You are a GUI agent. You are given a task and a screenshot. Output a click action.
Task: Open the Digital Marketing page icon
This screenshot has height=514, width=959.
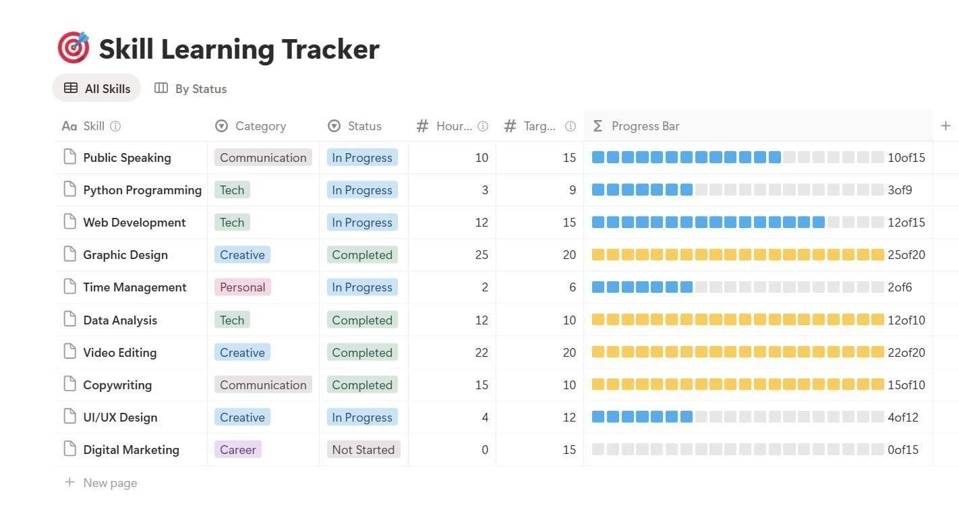[69, 449]
